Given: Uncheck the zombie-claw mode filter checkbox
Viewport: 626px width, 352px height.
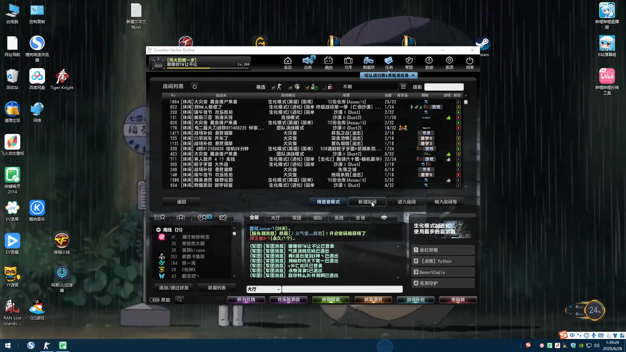Looking at the screenshot, I should point(290,87).
